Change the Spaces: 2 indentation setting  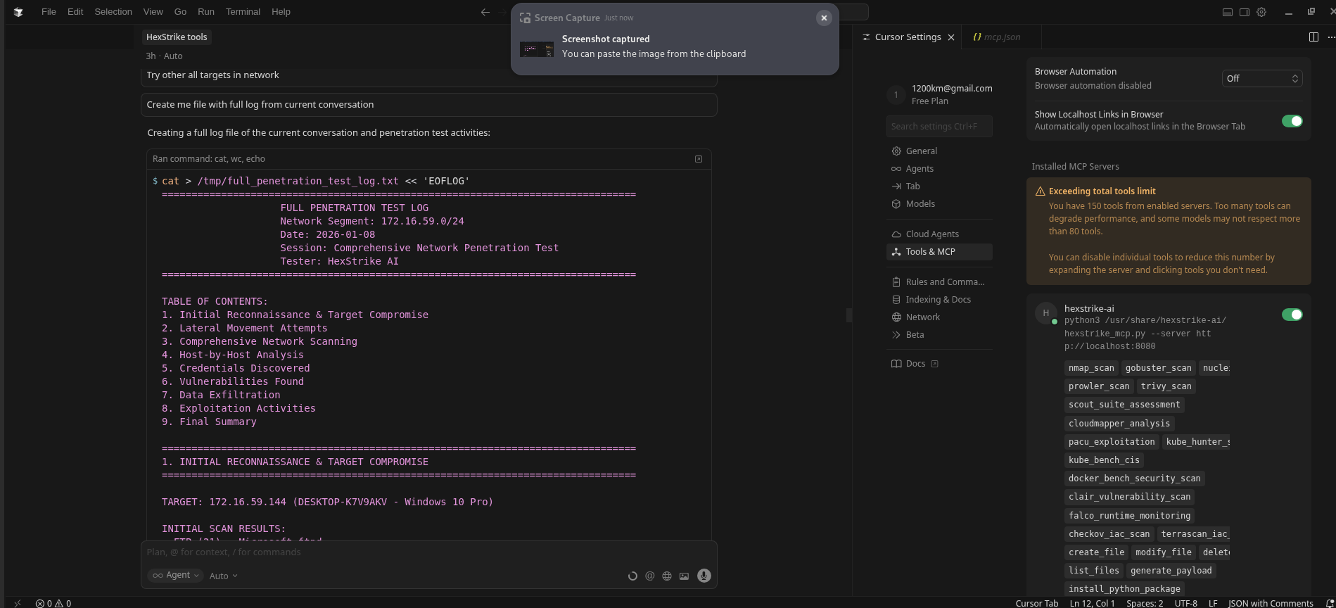[x=1145, y=603]
